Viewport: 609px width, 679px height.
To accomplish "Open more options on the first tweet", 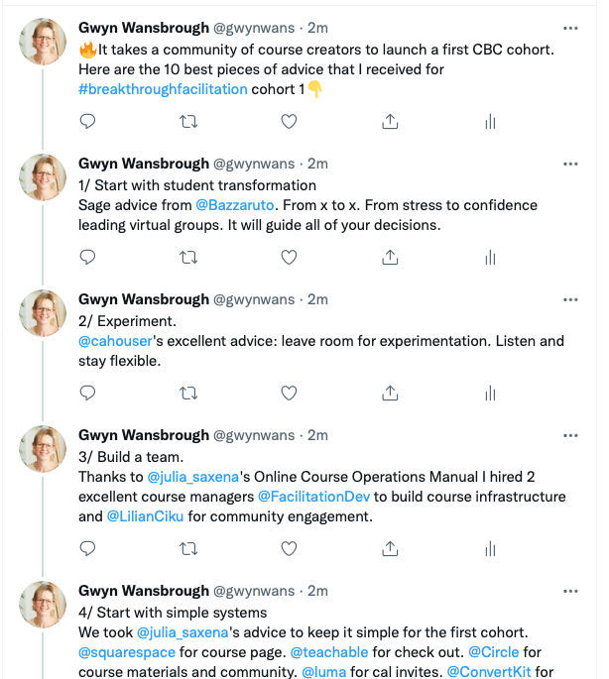I will 570,28.
